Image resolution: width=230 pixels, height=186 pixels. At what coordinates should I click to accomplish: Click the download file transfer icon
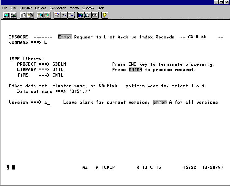tap(47, 15)
